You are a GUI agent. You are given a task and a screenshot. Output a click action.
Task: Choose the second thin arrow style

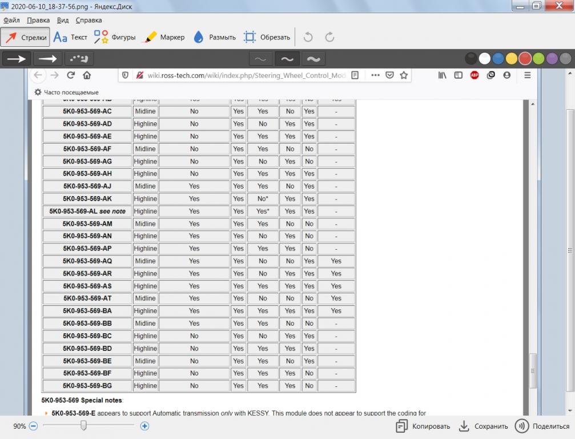(x=47, y=59)
